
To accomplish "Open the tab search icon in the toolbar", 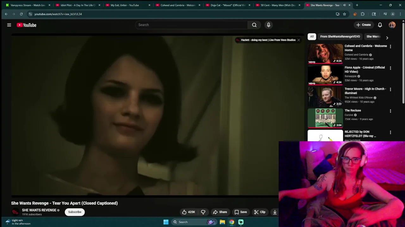I will pos(374,14).
